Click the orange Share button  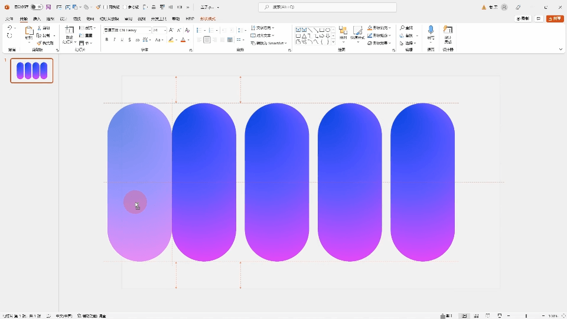(x=555, y=19)
